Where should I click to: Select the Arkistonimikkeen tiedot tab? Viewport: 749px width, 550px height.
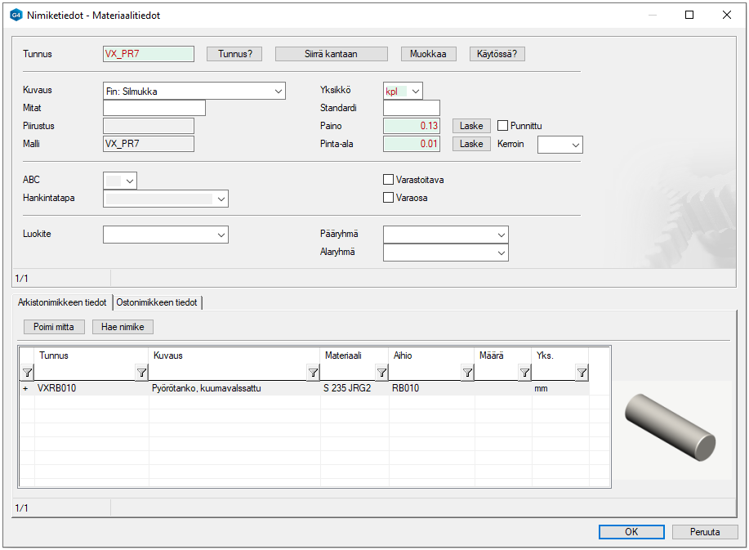pyautogui.click(x=62, y=302)
